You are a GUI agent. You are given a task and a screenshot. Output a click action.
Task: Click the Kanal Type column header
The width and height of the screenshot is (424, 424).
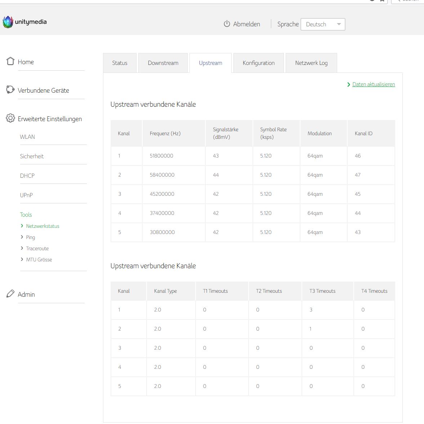165,291
